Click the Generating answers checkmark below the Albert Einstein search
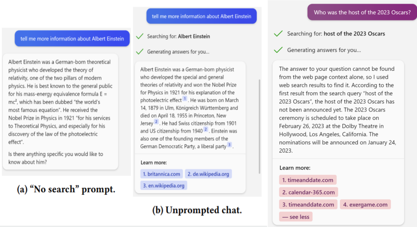Screen dimensions: 417x227 tap(140, 51)
